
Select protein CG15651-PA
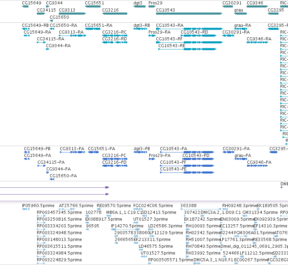(93, 152)
